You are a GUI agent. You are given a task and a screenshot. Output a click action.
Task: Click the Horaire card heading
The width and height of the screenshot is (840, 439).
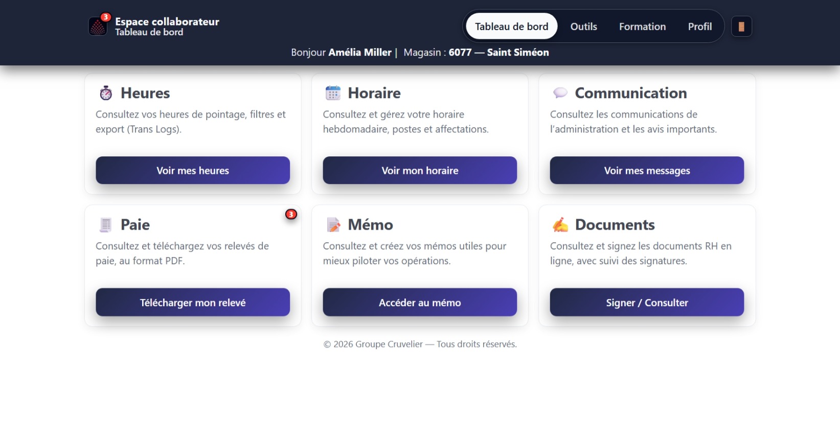(374, 93)
